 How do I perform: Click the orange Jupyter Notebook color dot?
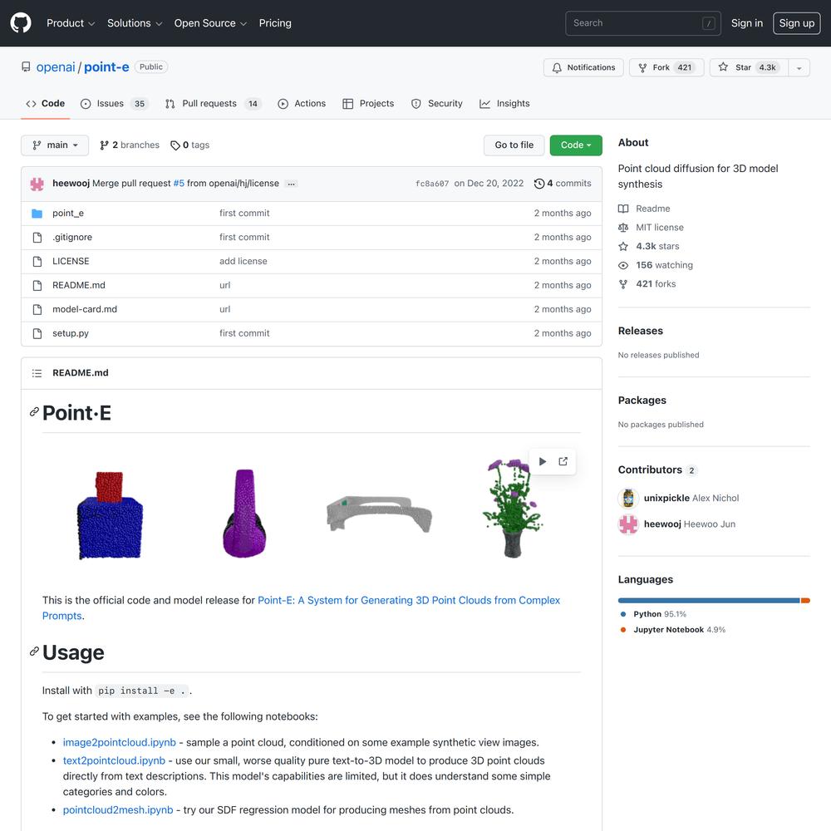click(x=623, y=630)
